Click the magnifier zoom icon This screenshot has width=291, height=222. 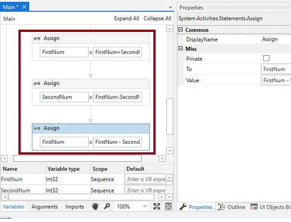coord(107,206)
